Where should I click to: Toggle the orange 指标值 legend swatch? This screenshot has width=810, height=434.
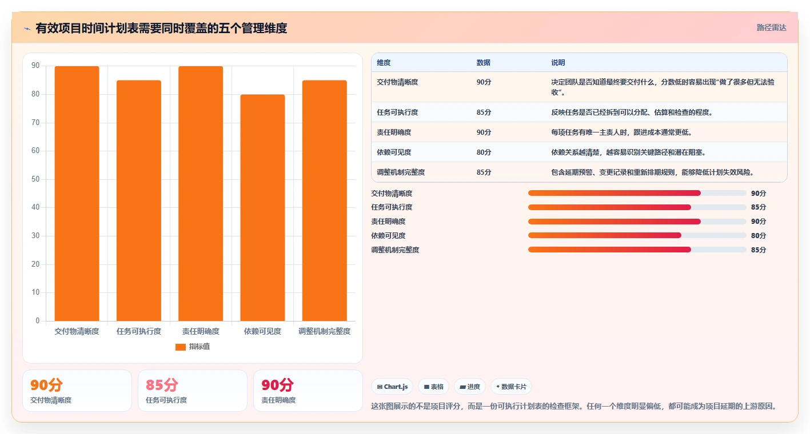pyautogui.click(x=181, y=347)
